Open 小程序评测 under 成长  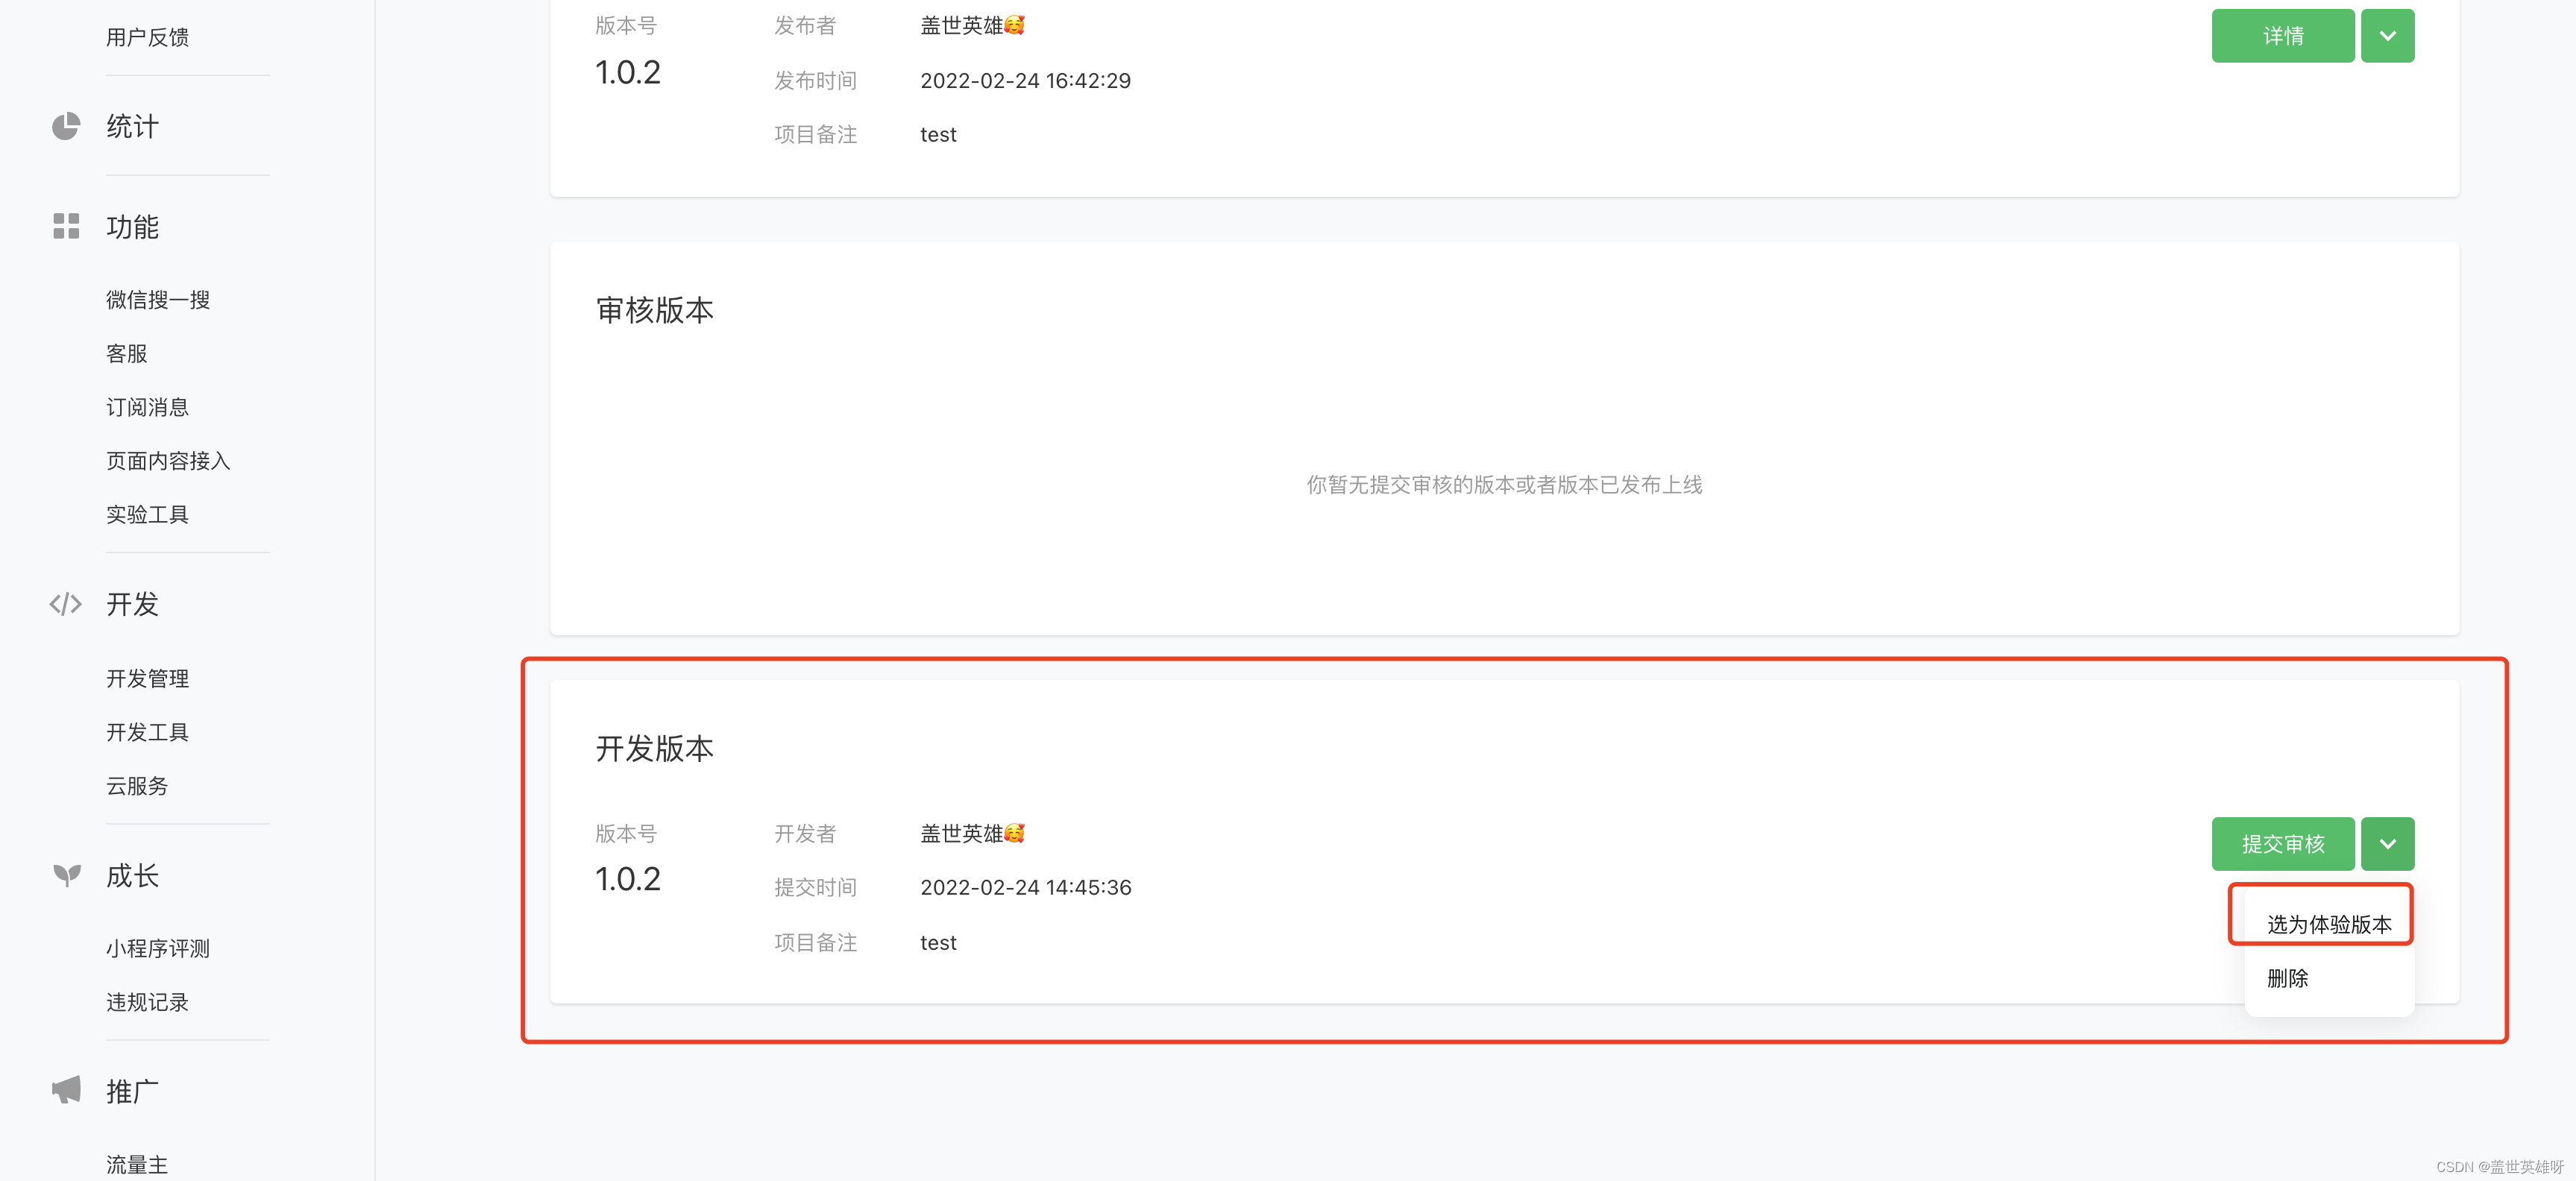tap(158, 948)
